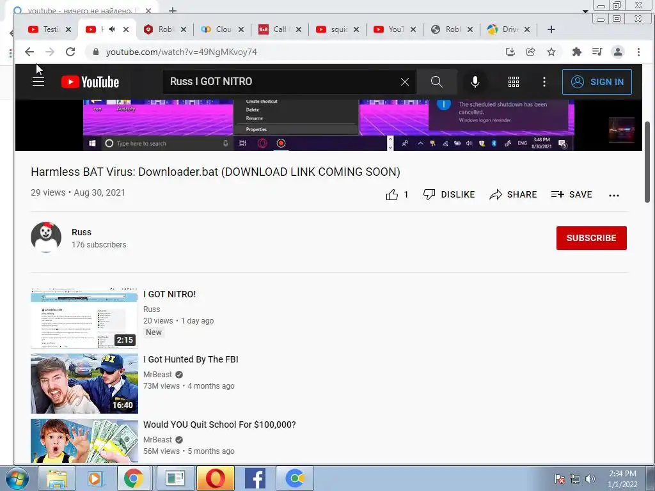Click 176 subscribers text
655x491 pixels.
pyautogui.click(x=99, y=245)
